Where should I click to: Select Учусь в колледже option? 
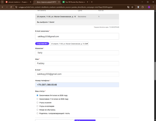coord(37,106)
